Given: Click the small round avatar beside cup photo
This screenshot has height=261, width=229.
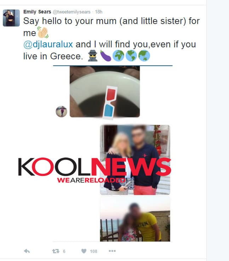Looking at the screenshot, I should tap(61, 111).
